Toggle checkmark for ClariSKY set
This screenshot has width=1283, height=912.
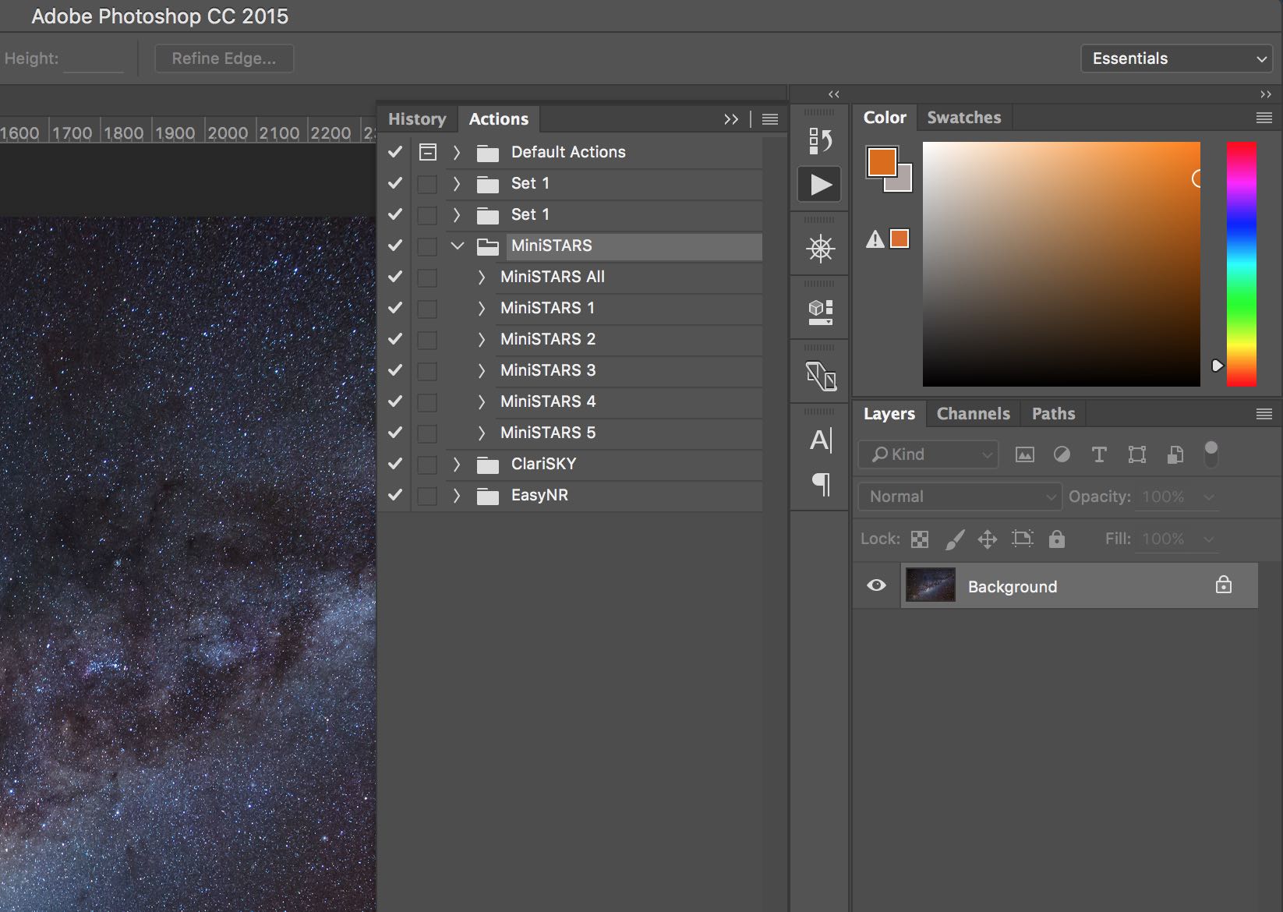click(x=395, y=464)
